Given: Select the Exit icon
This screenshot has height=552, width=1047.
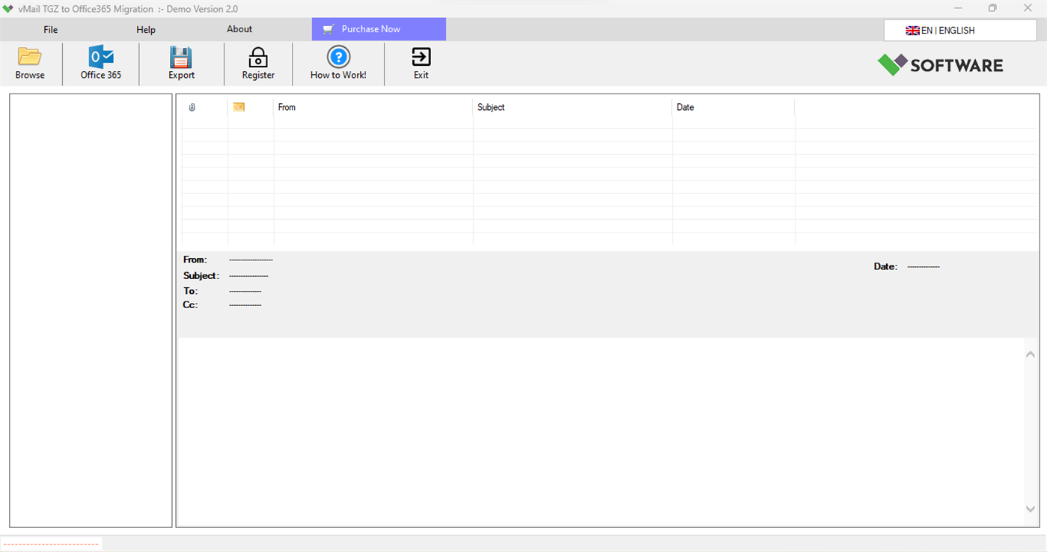Looking at the screenshot, I should tap(421, 55).
